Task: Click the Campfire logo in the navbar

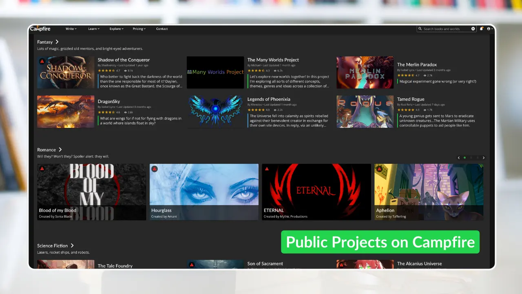Action: [x=40, y=29]
